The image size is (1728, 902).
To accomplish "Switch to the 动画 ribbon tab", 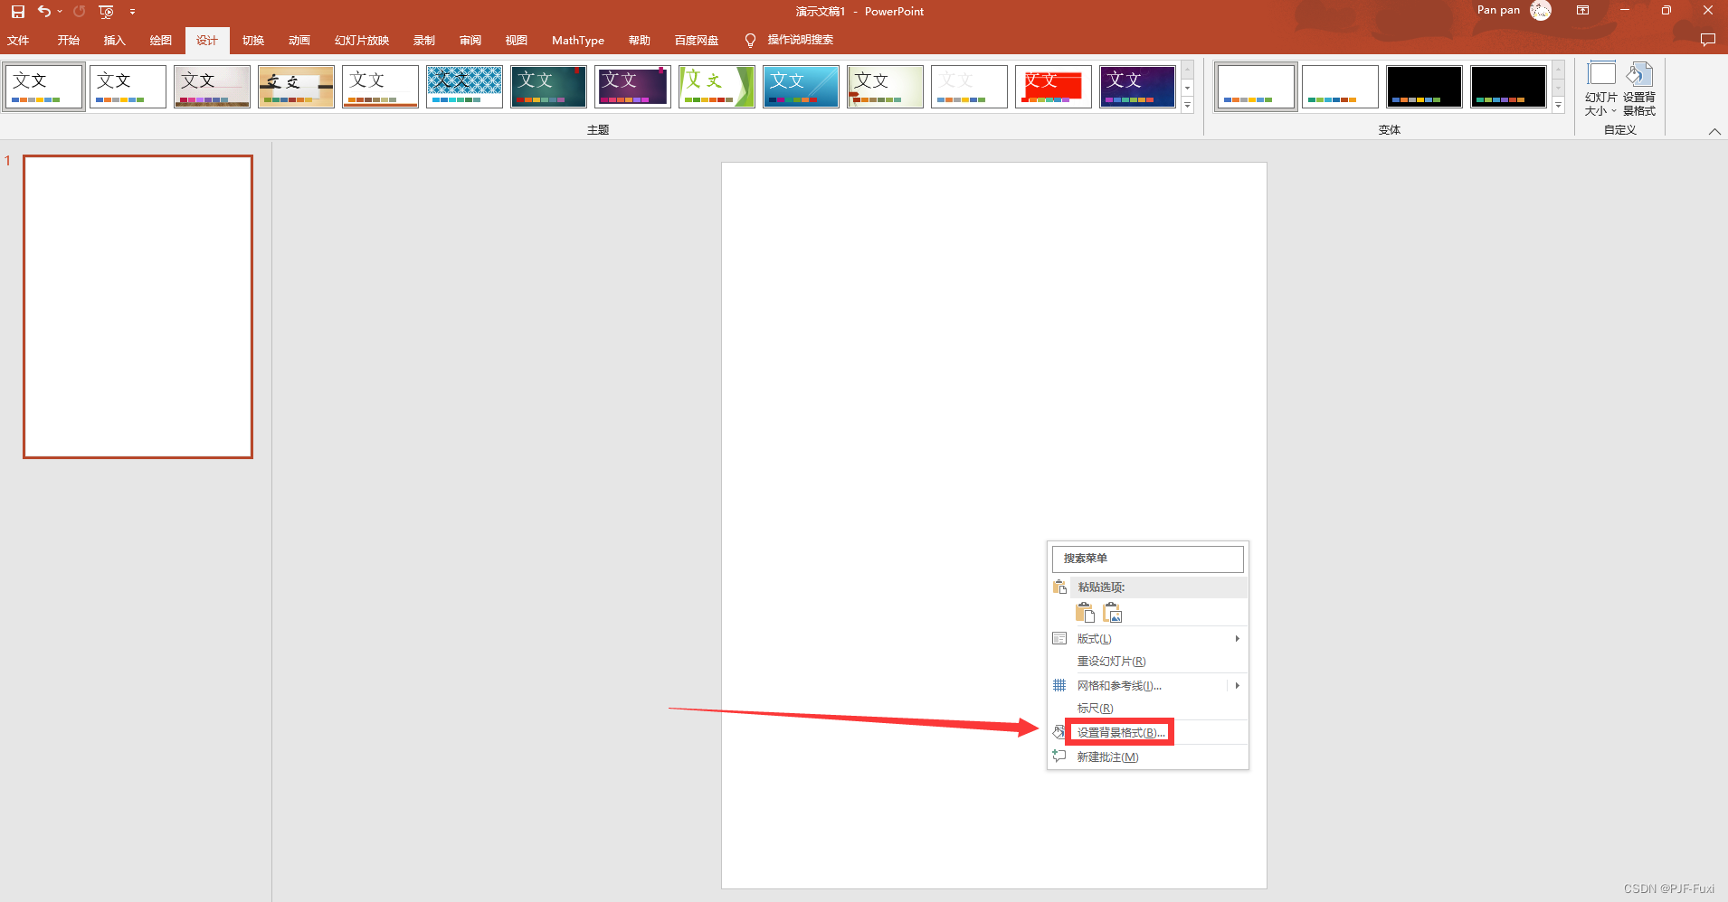I will pyautogui.click(x=299, y=41).
